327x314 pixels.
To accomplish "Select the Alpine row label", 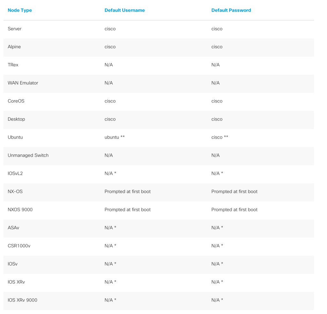I will [x=14, y=47].
